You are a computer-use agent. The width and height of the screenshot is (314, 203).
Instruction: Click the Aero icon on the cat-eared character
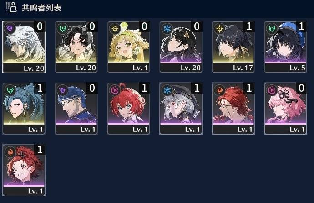(x=62, y=29)
